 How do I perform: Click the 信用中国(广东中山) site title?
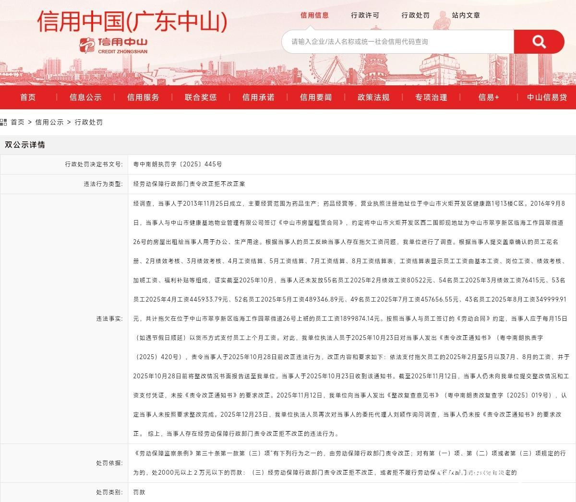(x=132, y=22)
